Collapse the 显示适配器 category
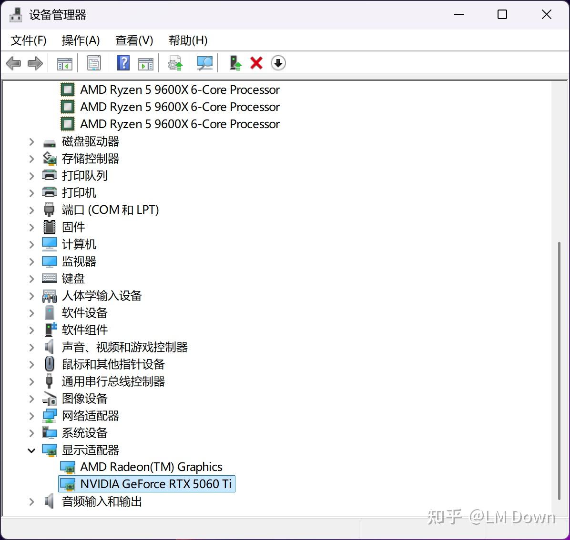This screenshot has width=570, height=540. point(31,450)
